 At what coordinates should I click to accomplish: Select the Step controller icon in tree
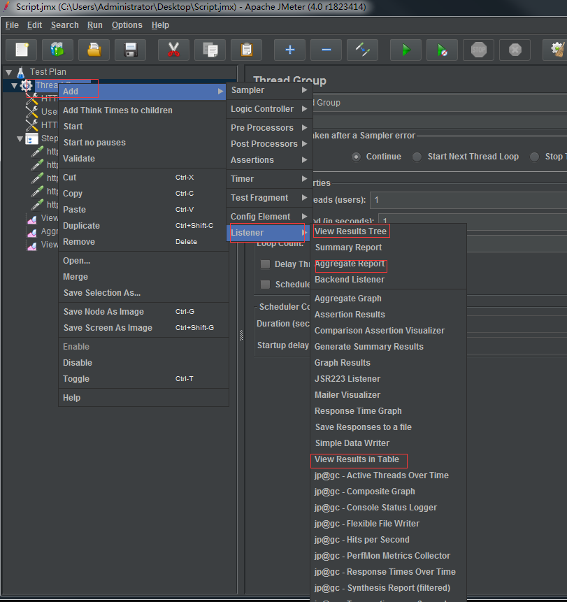pos(31,138)
